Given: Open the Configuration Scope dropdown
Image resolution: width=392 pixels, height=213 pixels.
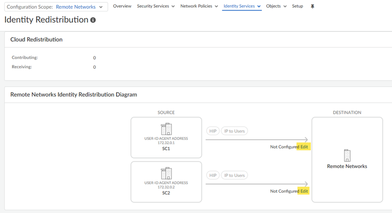Looking at the screenshot, I should point(56,7).
